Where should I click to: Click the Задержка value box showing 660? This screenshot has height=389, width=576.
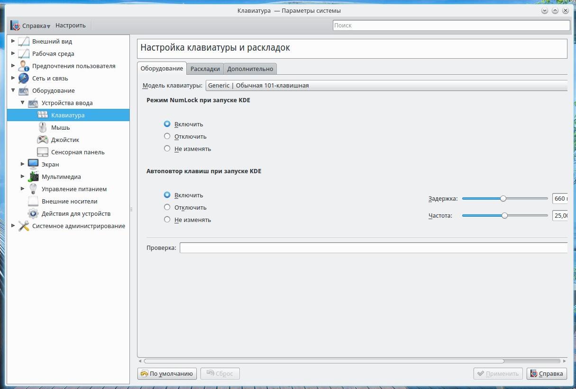coord(560,199)
